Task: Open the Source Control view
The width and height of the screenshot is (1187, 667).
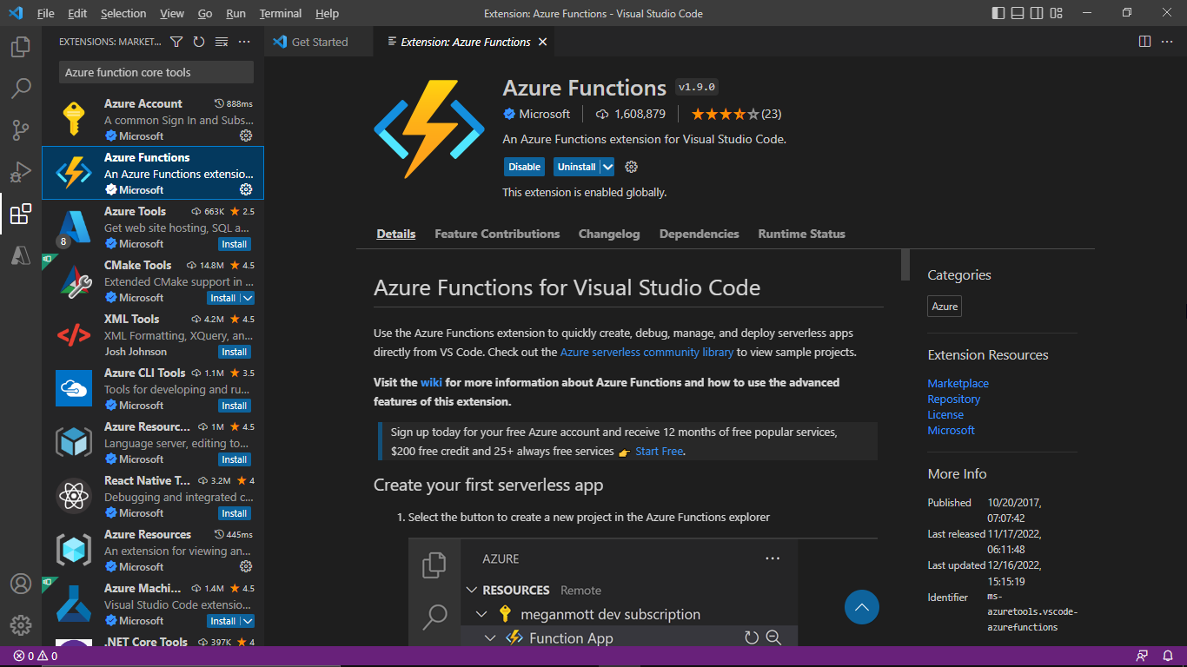Action: [x=20, y=129]
